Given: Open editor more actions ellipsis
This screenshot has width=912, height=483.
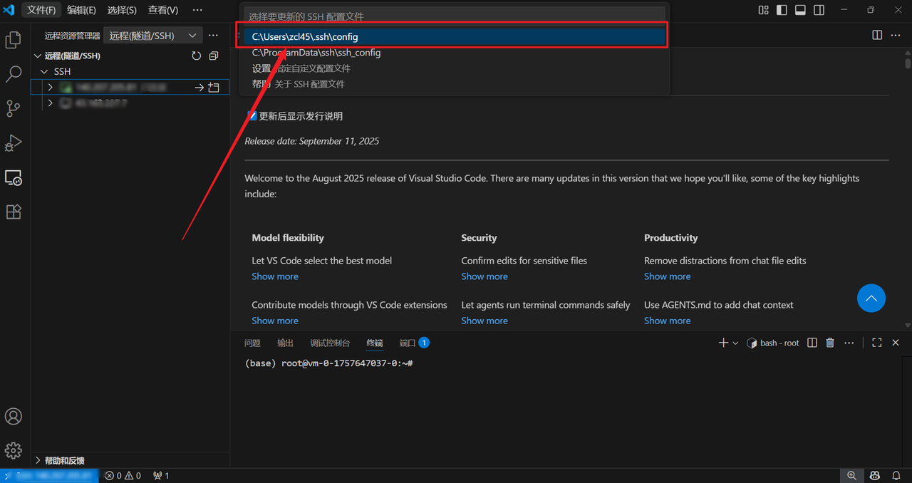Looking at the screenshot, I should [896, 35].
